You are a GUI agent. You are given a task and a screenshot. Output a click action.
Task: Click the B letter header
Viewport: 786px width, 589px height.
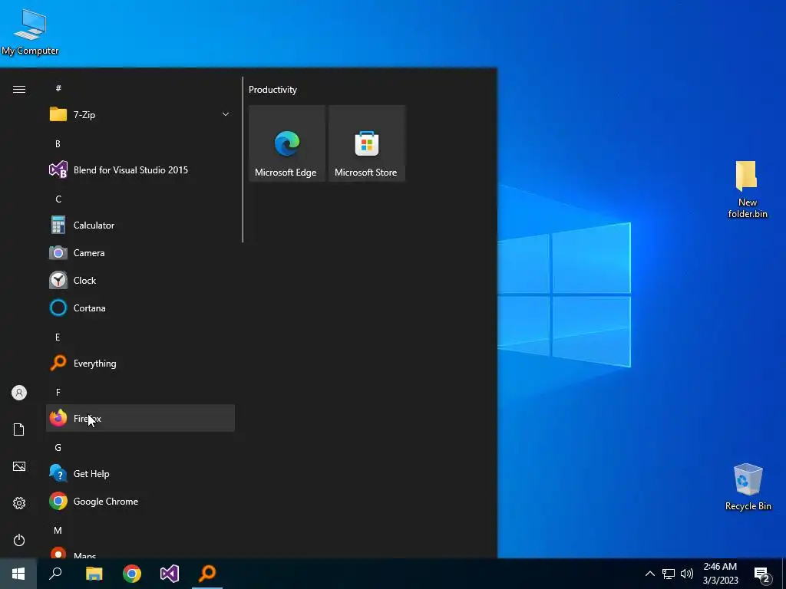[x=58, y=143]
